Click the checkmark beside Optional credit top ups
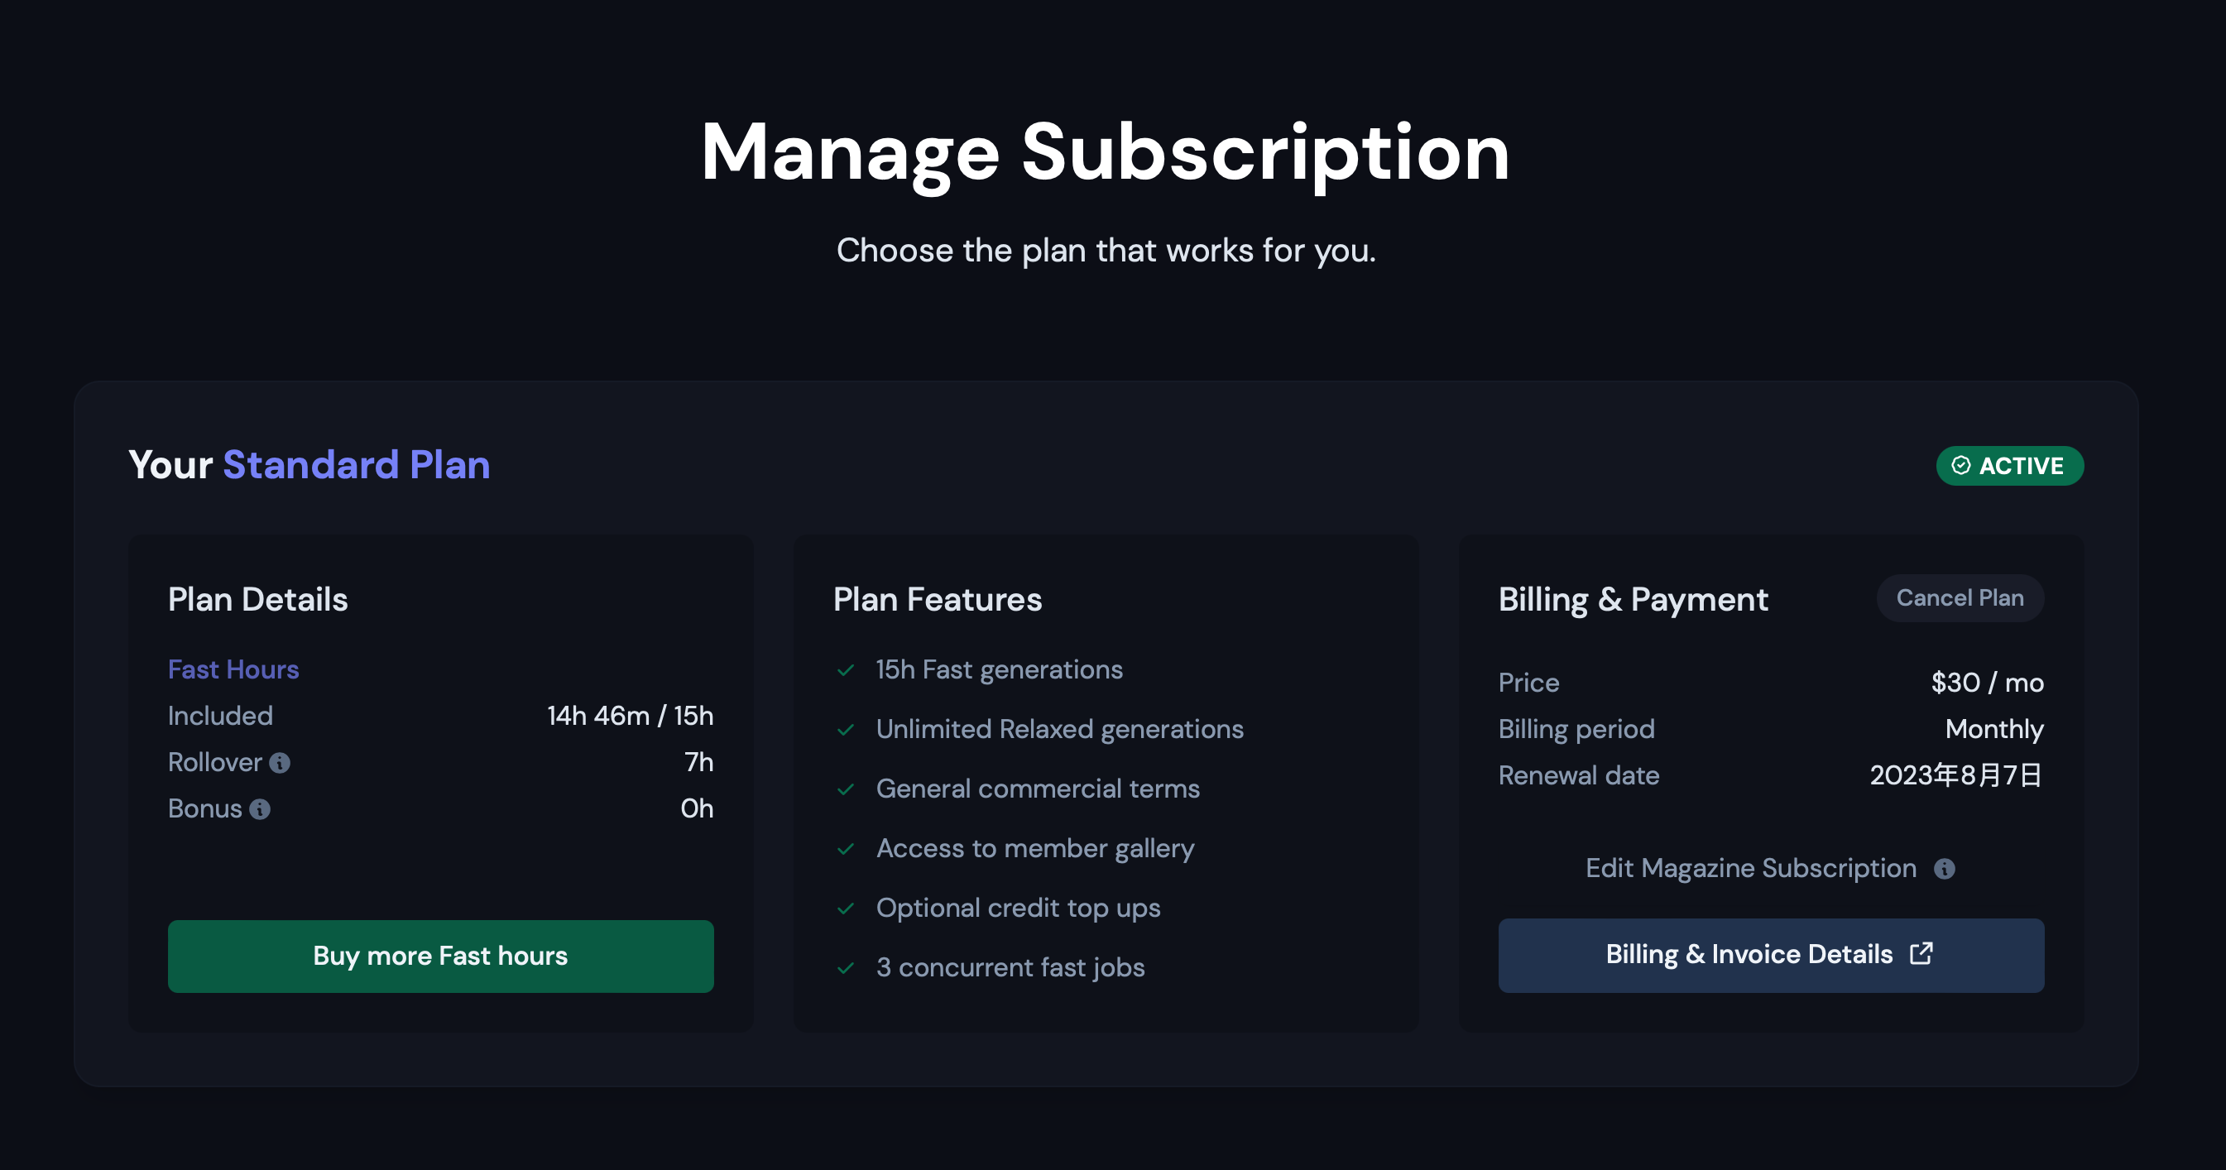 [x=846, y=909]
